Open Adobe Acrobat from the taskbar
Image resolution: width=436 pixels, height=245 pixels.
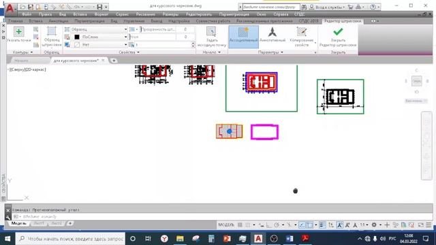305,239
